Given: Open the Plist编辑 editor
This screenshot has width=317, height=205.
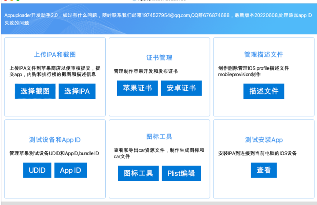Looking at the screenshot, I should tap(181, 173).
